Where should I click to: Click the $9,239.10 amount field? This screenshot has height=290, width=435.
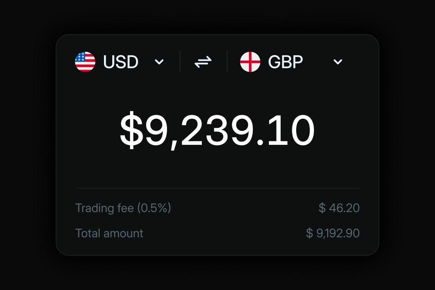click(217, 128)
